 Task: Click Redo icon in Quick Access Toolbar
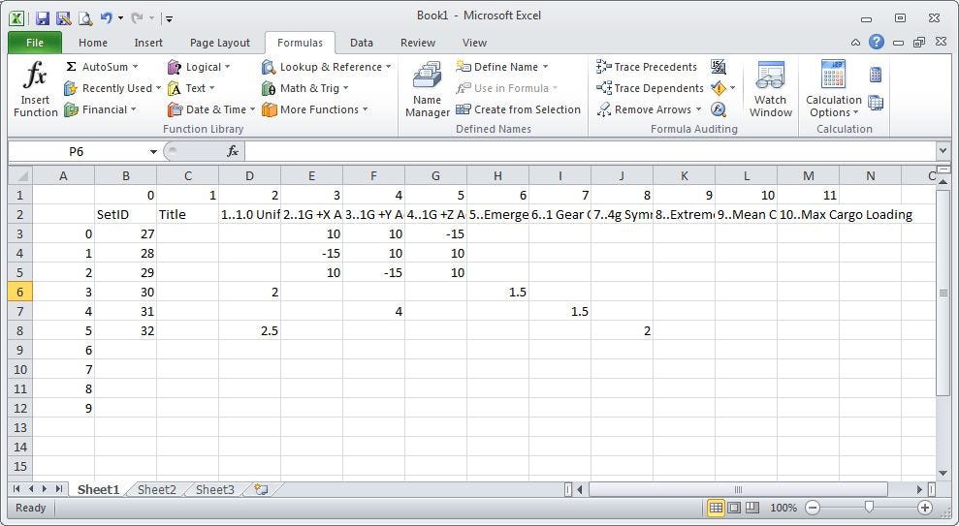click(137, 19)
